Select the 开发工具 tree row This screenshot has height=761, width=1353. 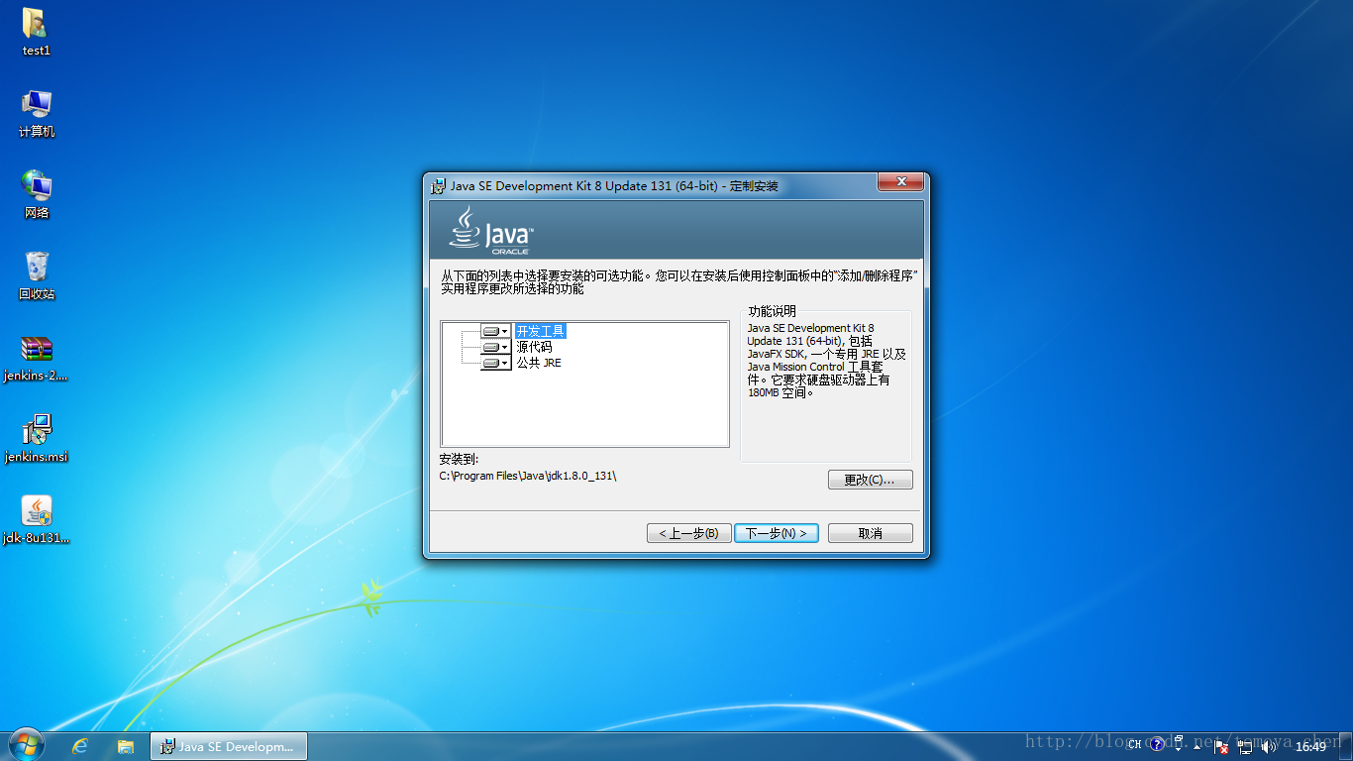540,331
